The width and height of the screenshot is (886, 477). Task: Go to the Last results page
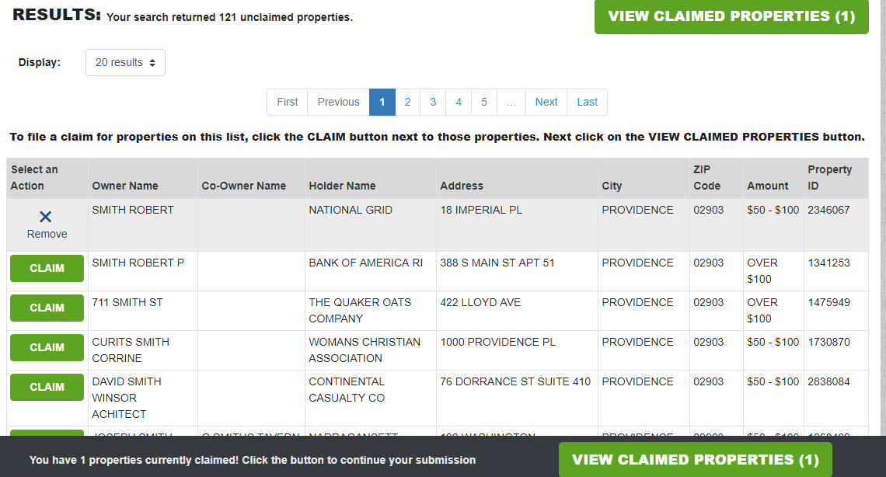pyautogui.click(x=588, y=102)
